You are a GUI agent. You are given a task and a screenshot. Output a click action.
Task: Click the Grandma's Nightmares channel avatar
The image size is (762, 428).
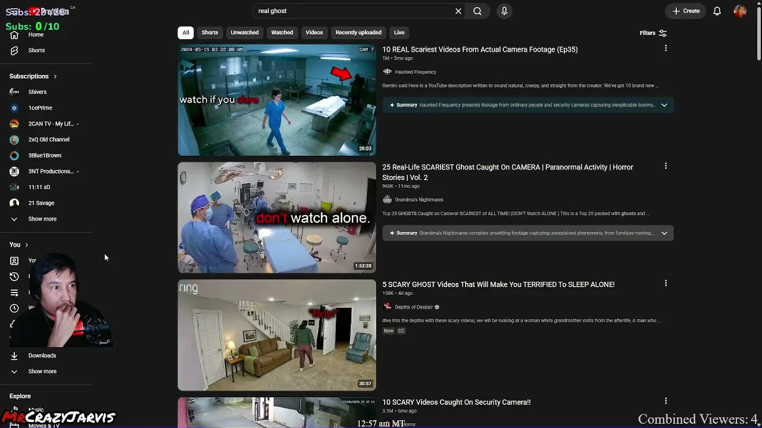click(388, 200)
